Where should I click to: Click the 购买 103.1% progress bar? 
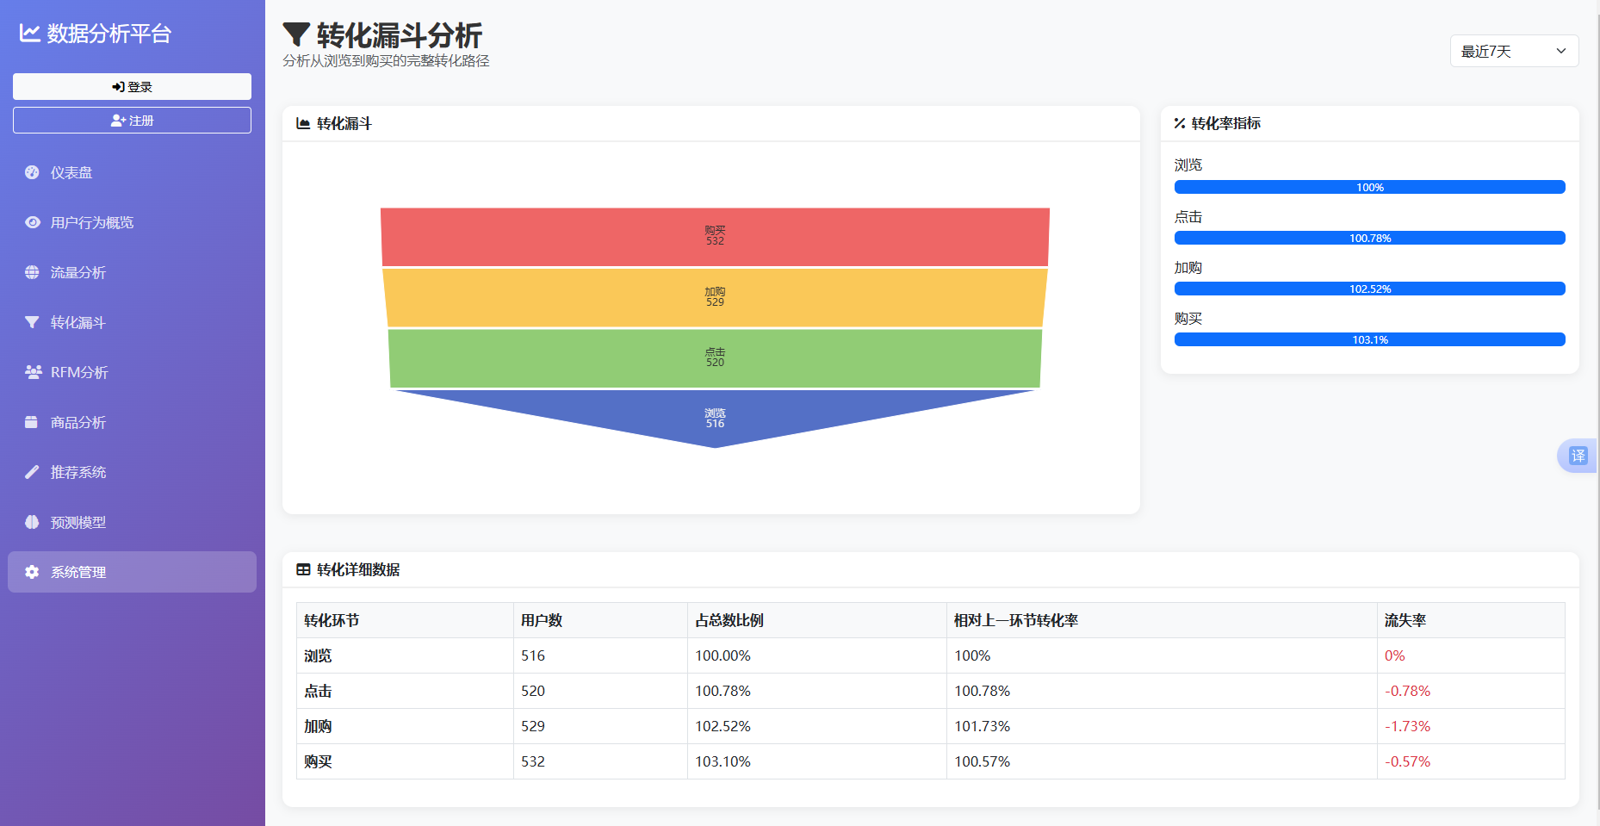(x=1369, y=339)
